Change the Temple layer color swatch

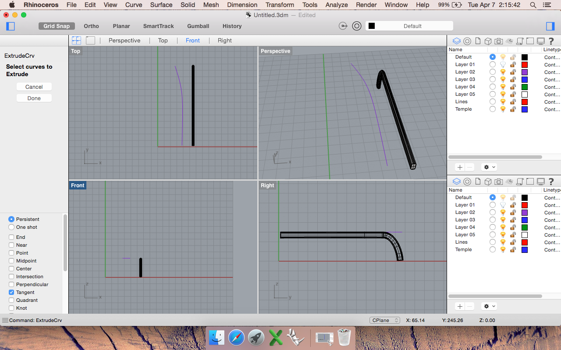tap(524, 108)
